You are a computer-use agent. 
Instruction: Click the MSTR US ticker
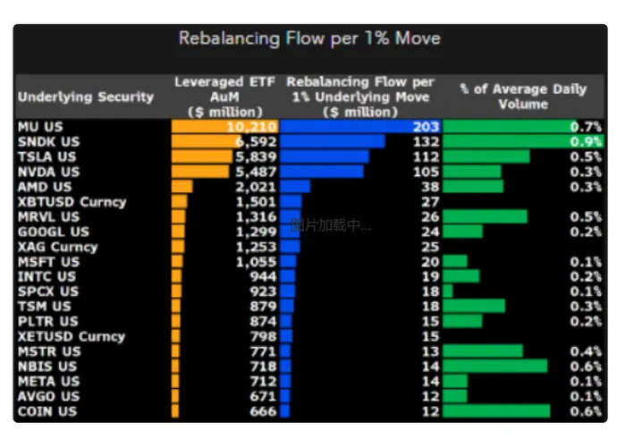tap(49, 351)
